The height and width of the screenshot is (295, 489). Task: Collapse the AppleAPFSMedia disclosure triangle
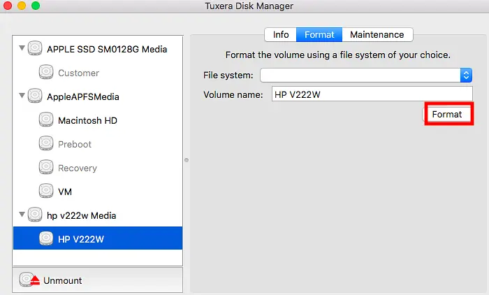click(x=22, y=96)
